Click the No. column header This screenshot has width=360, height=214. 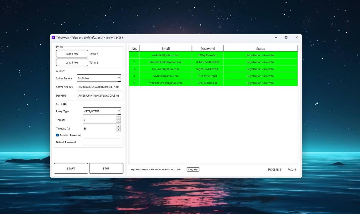click(134, 48)
